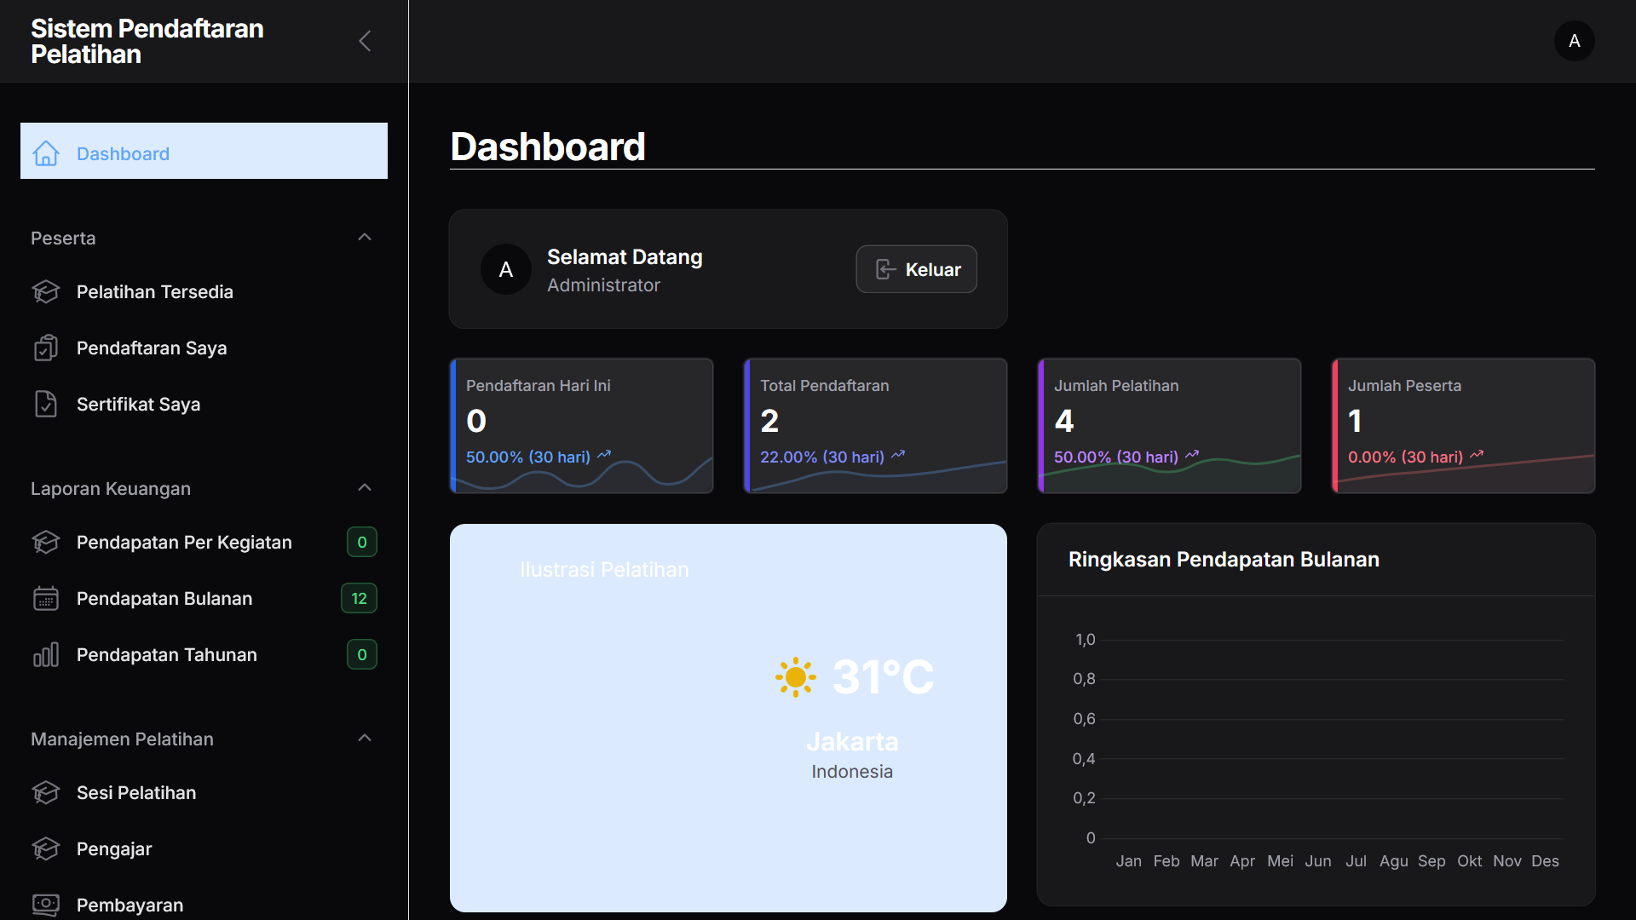Click the Jumlah Peserta stat card
The width and height of the screenshot is (1636, 920).
click(x=1463, y=425)
